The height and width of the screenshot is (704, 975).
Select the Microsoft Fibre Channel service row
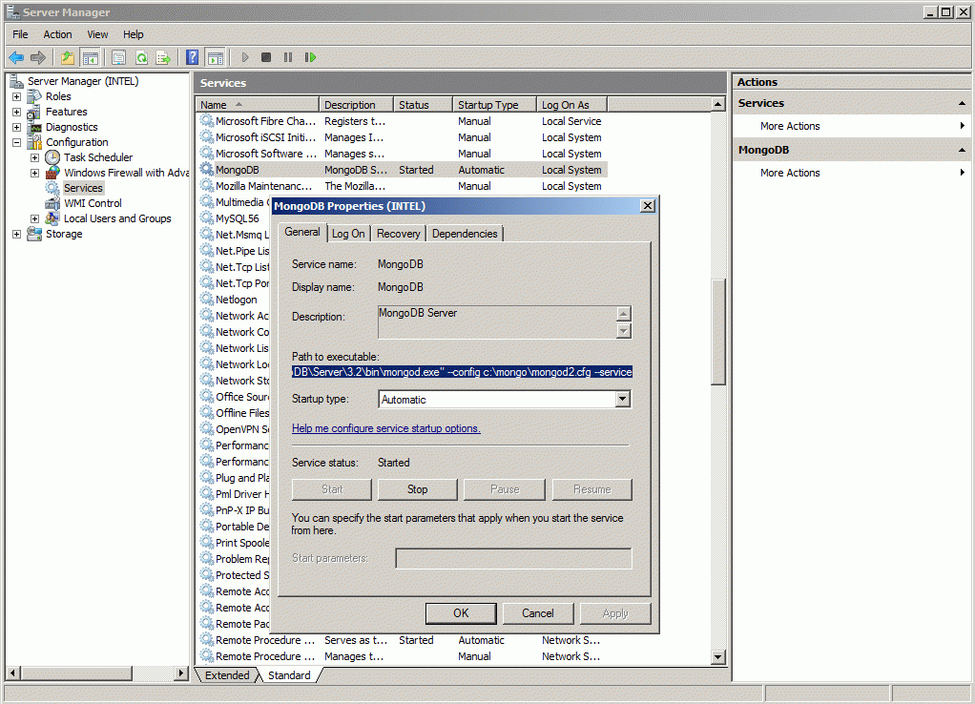pos(403,121)
